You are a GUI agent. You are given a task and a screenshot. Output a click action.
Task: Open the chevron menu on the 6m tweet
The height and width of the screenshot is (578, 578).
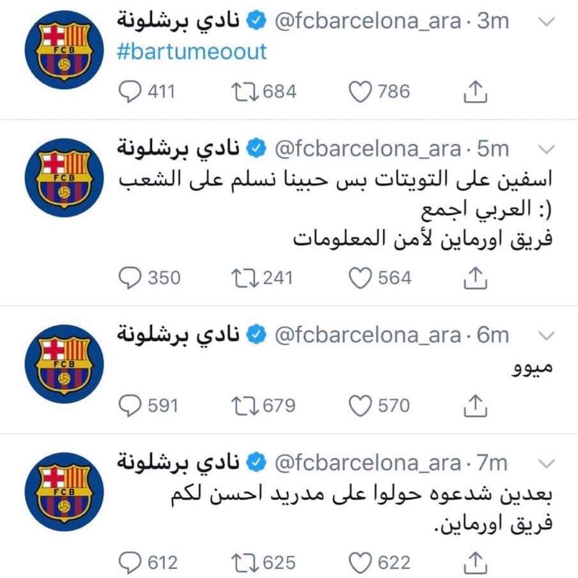click(547, 335)
